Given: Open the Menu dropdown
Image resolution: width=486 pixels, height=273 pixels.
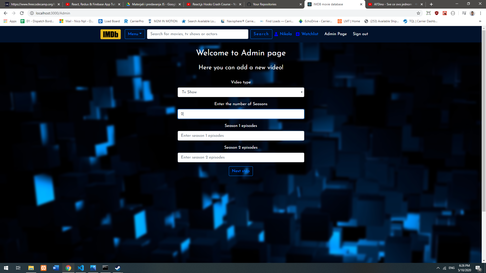Looking at the screenshot, I should point(135,34).
